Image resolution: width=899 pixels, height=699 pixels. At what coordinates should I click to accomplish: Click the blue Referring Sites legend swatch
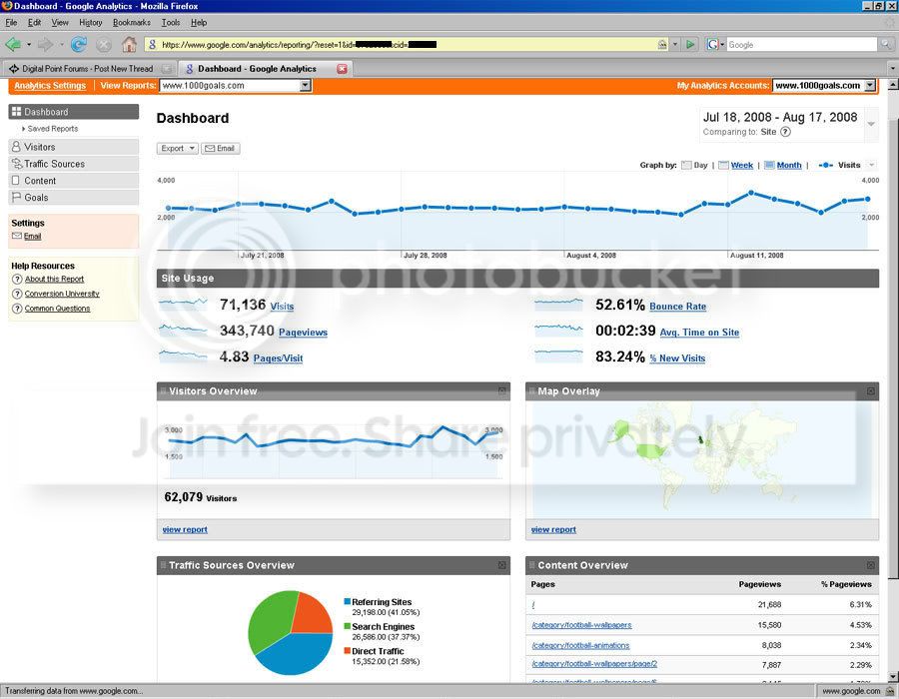(347, 601)
